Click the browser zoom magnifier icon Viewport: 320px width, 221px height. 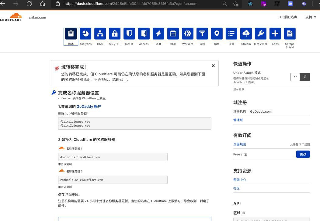(224, 4)
